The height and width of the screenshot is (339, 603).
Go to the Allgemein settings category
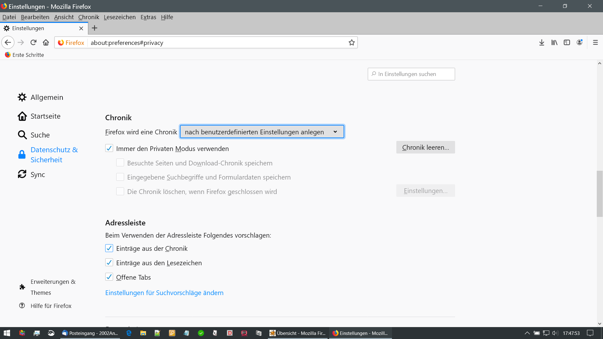pos(46,97)
